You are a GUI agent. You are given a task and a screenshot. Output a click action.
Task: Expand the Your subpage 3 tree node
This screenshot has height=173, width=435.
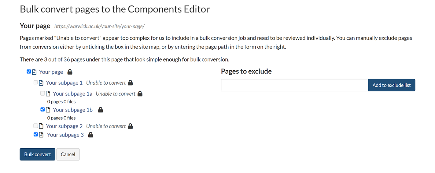click(41, 135)
